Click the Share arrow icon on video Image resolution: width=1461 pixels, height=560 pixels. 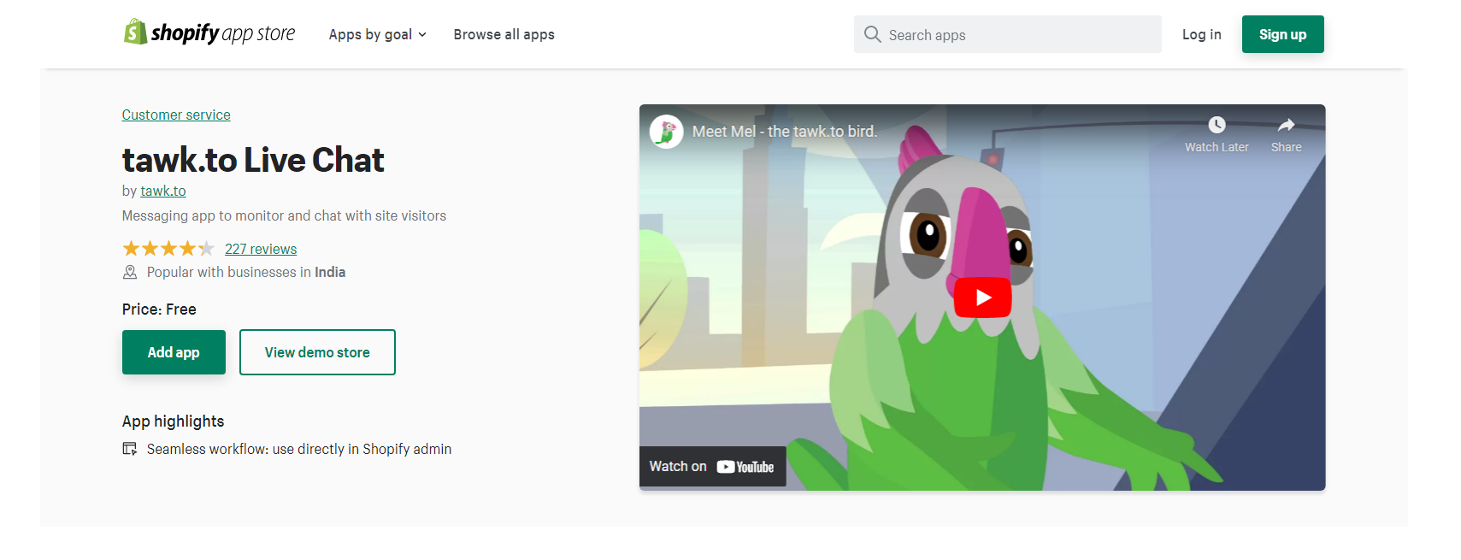(1286, 125)
